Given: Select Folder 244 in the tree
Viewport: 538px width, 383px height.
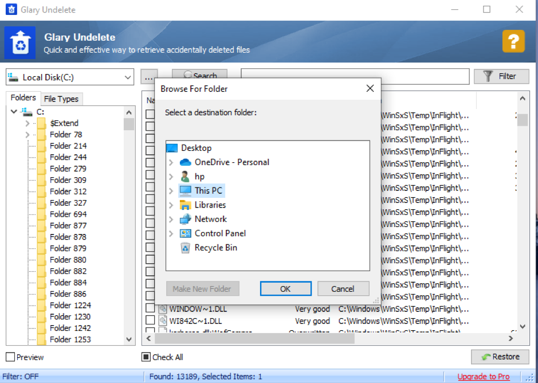Looking at the screenshot, I should pyautogui.click(x=68, y=157).
